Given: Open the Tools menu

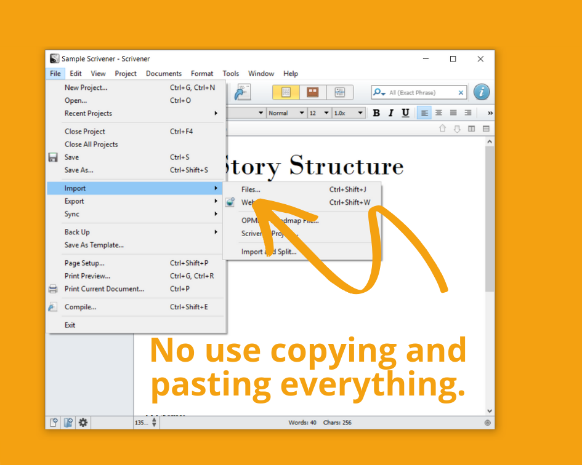Looking at the screenshot, I should 230,73.
